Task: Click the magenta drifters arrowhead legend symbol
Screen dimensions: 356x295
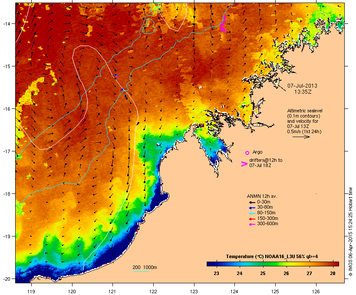Action: 244,164
